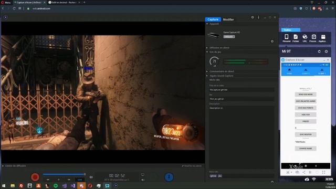Collapse the Son du jeu section
336x189 pixels.
pyautogui.click(x=207, y=52)
